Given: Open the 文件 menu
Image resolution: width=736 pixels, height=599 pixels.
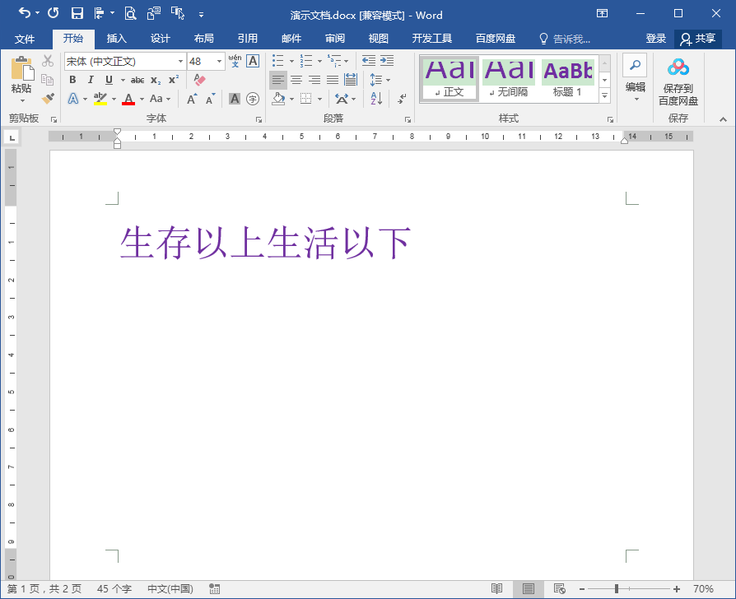Looking at the screenshot, I should coord(26,38).
